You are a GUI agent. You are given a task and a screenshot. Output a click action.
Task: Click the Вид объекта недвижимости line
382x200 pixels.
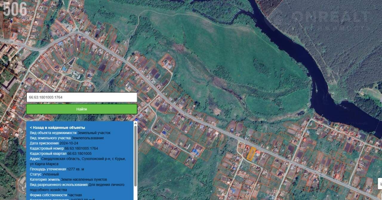pyautogui.click(x=70, y=133)
